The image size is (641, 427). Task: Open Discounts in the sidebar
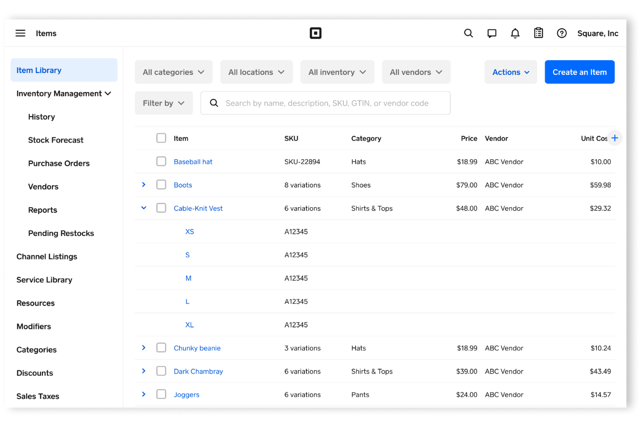pos(35,373)
